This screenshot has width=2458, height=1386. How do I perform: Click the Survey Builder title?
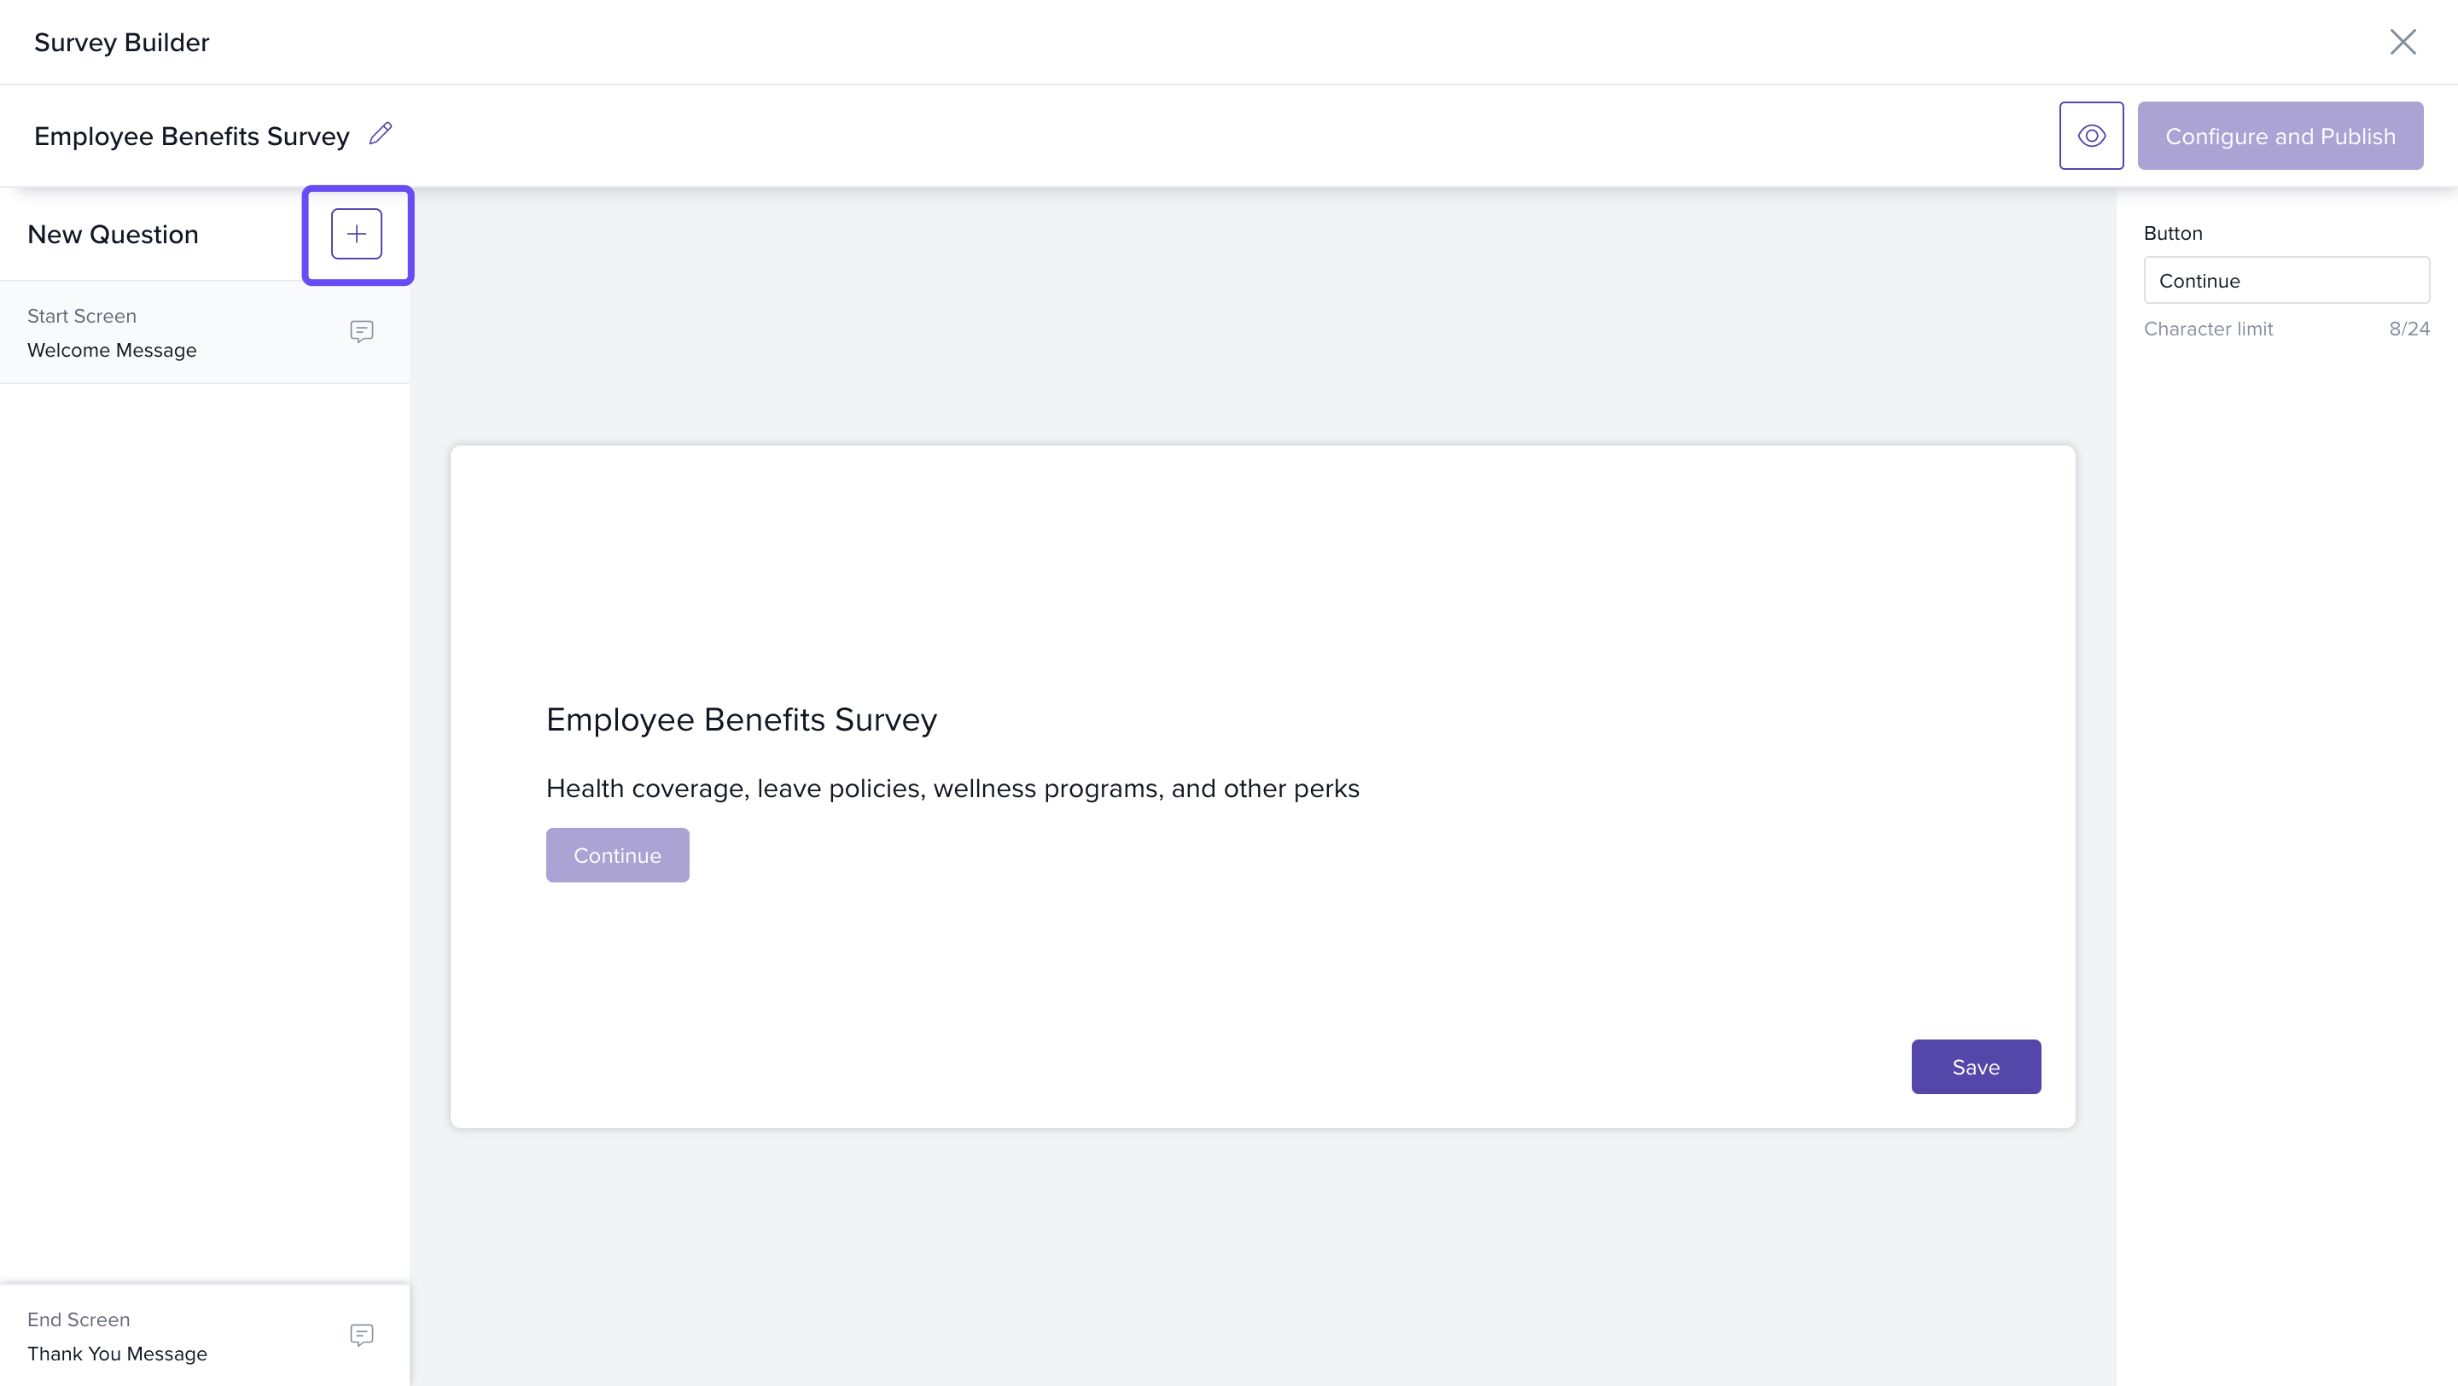click(121, 42)
